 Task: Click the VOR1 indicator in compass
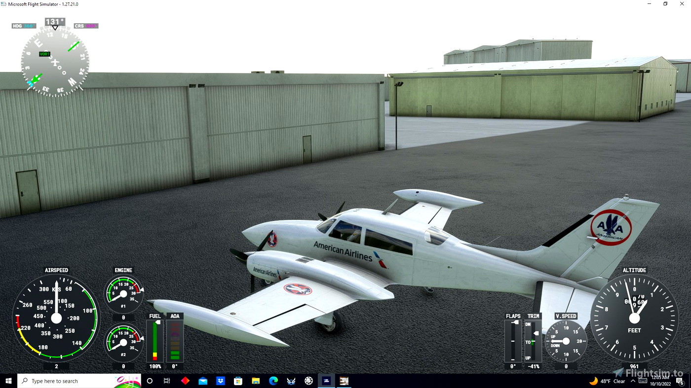[44, 54]
